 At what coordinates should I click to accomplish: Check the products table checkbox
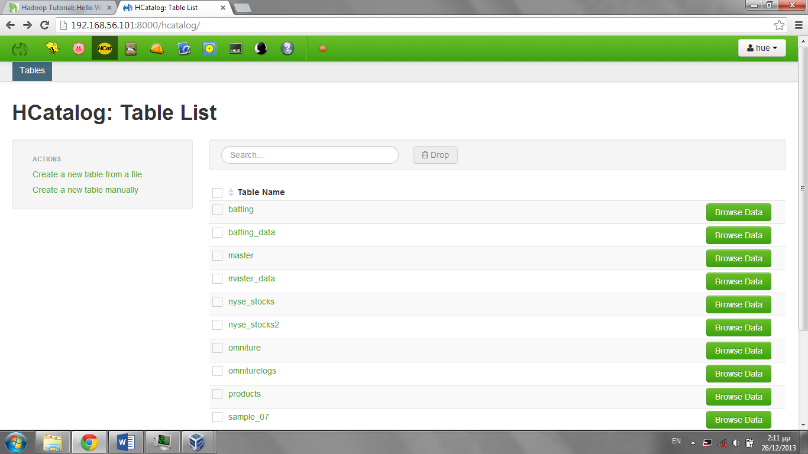point(217,394)
